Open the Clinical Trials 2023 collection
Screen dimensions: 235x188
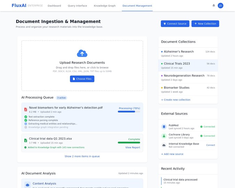tap(188, 65)
